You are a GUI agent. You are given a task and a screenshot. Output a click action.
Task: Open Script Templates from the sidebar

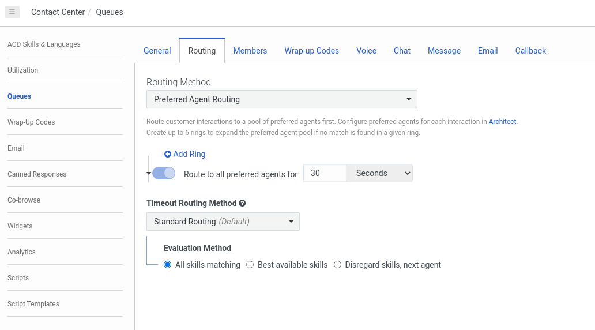[33, 304]
